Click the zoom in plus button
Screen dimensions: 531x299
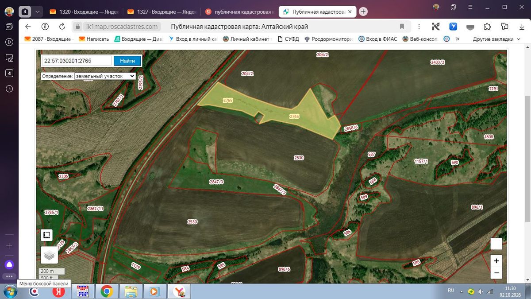pyautogui.click(x=496, y=261)
